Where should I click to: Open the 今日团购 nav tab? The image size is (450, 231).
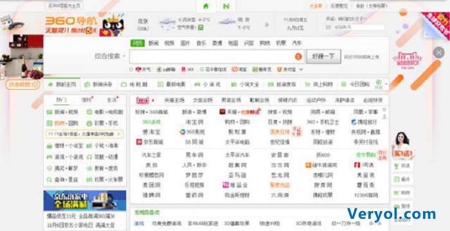click(x=355, y=84)
